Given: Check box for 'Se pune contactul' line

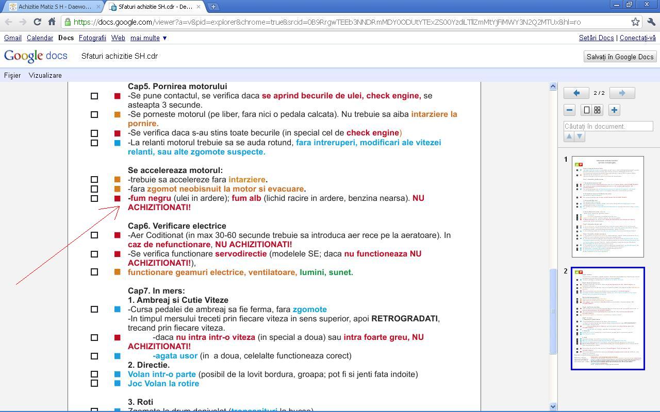Looking at the screenshot, I should coord(94,96).
